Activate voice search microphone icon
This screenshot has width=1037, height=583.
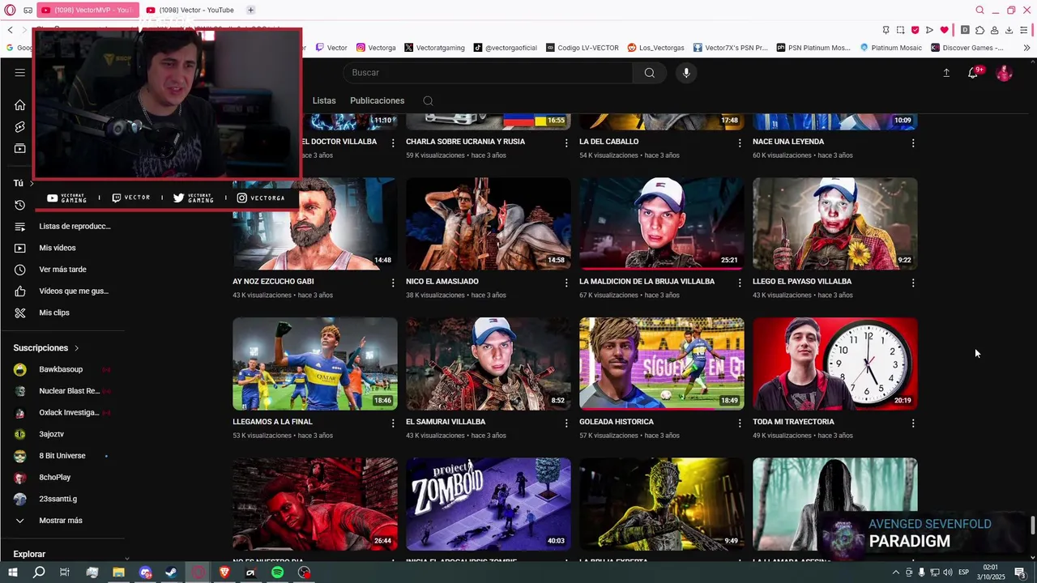click(x=686, y=73)
